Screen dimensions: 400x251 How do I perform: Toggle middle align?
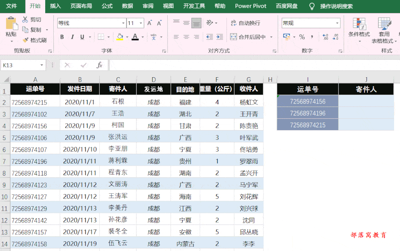click(186, 23)
